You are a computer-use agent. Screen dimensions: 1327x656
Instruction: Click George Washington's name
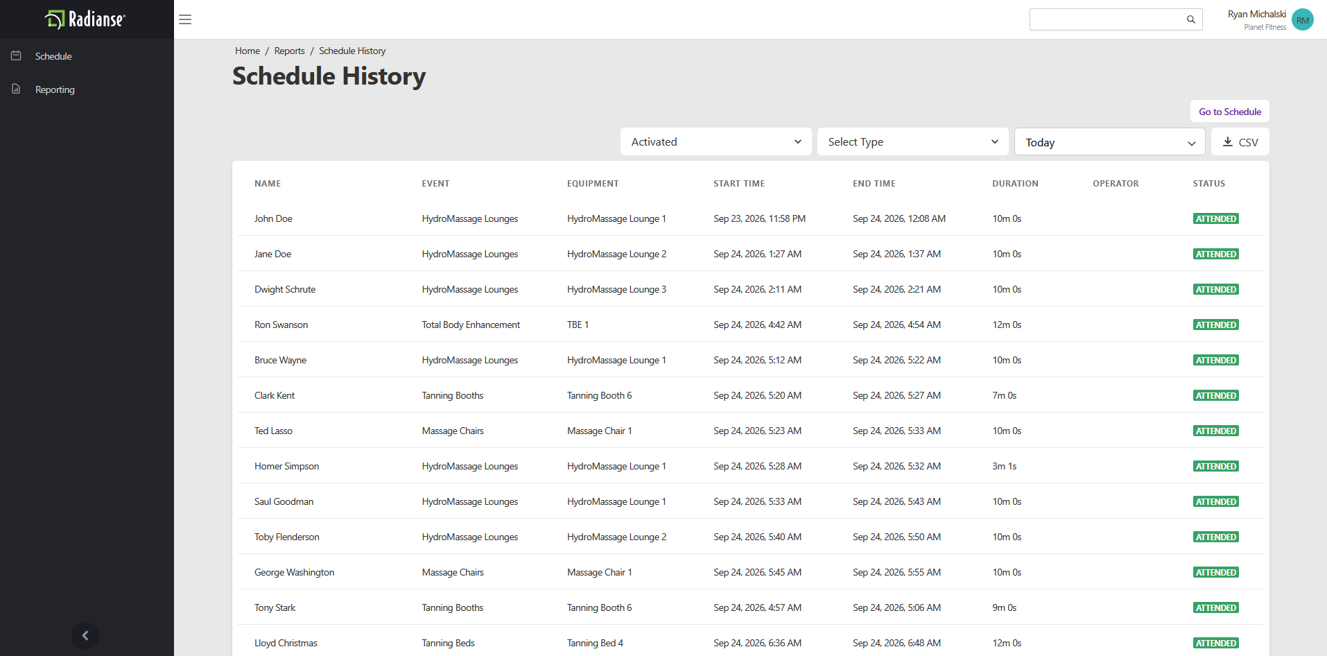294,572
